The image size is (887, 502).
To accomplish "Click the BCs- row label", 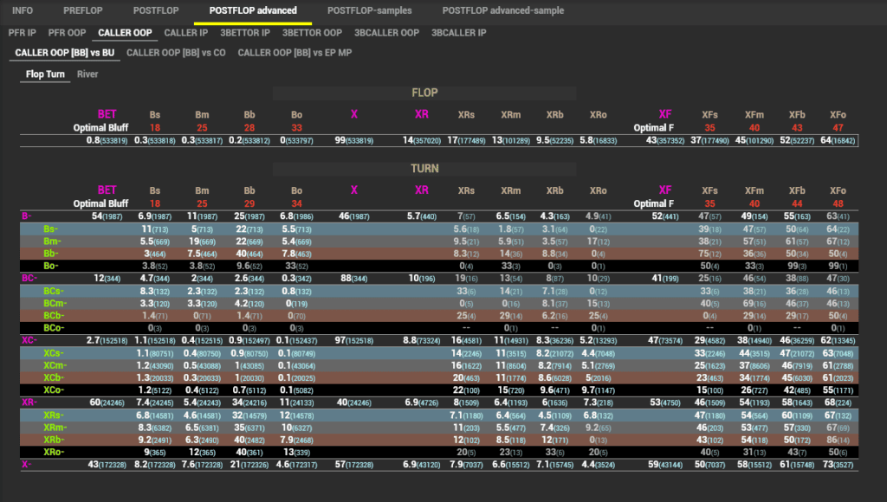I will 54,291.
